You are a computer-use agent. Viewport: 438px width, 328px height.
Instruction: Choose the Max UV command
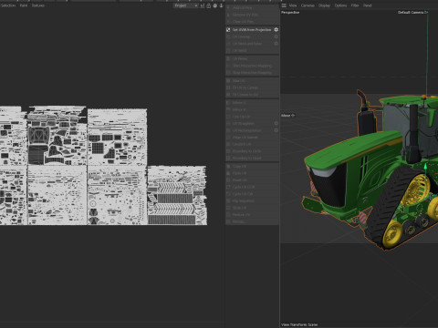[252, 81]
